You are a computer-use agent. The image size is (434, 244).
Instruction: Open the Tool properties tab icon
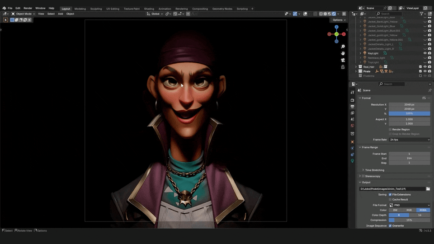353,92
